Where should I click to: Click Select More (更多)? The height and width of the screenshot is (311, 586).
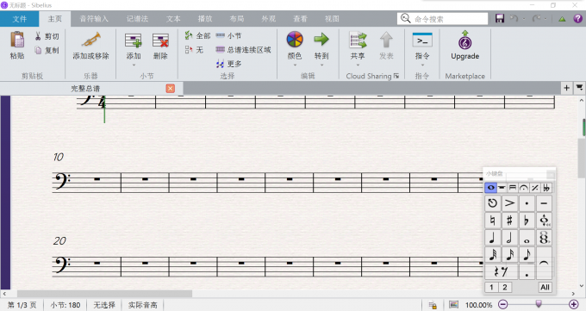tap(228, 64)
